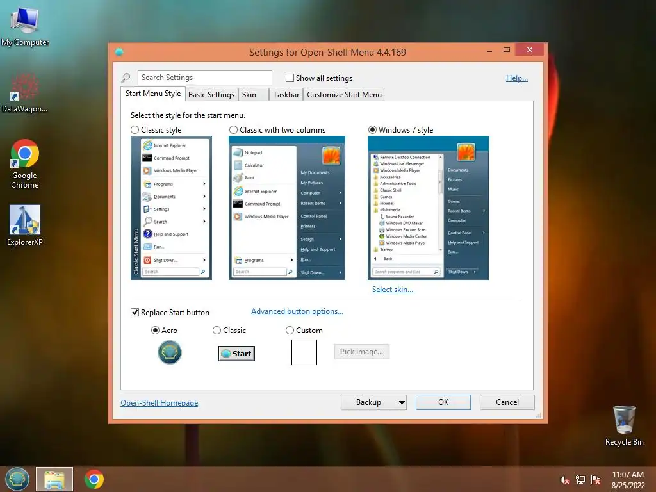Viewport: 656px width, 492px height.
Task: Visit the Open-Shell Homepage link
Action: [160, 403]
